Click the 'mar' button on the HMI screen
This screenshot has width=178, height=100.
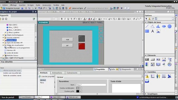tap(68, 39)
